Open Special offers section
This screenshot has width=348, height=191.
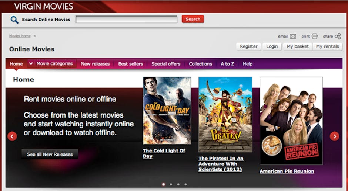[x=166, y=64]
